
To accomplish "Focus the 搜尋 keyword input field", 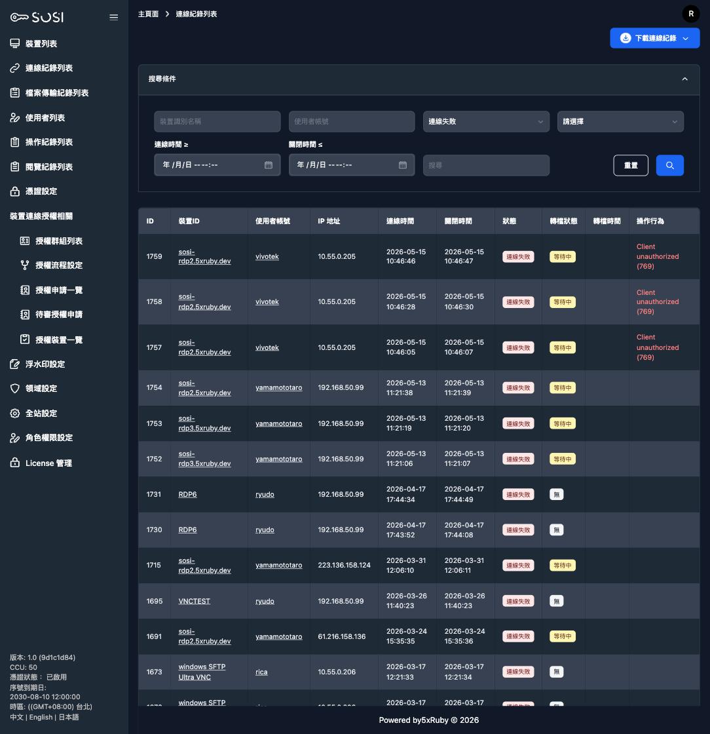I will pos(486,165).
